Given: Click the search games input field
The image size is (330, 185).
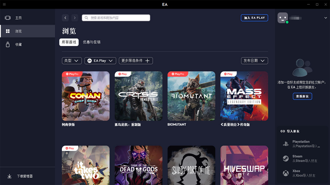Looking at the screenshot, I should (x=116, y=18).
